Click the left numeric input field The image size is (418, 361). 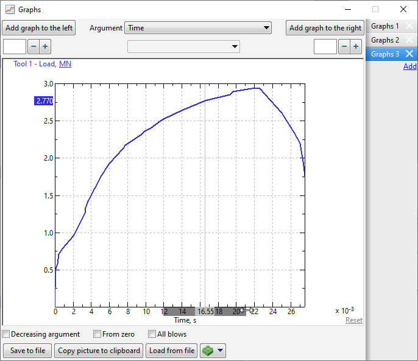click(x=15, y=47)
